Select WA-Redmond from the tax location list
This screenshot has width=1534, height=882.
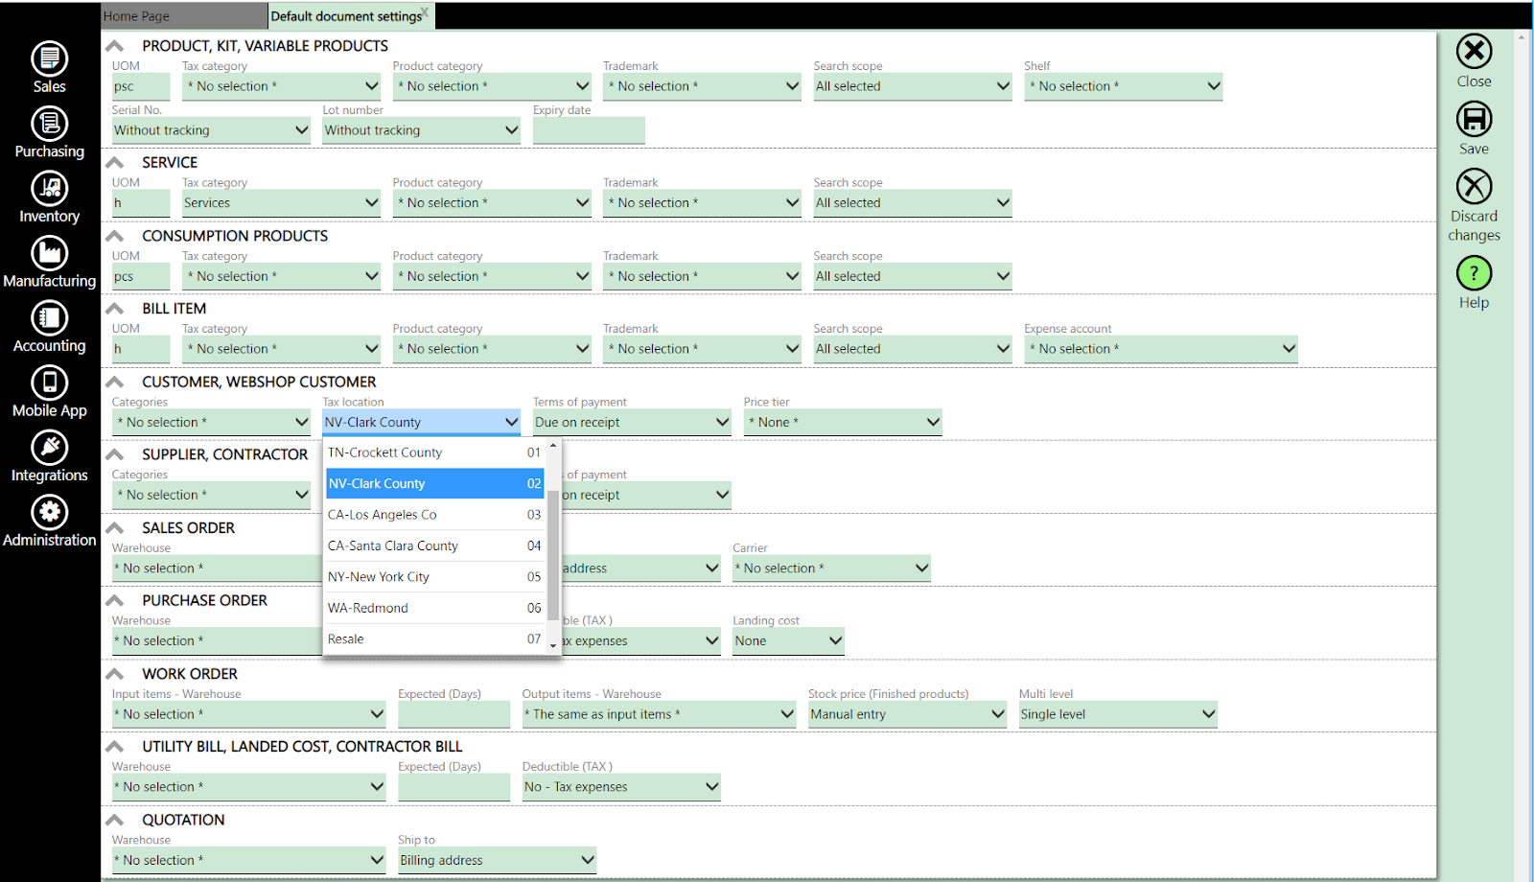click(422, 607)
